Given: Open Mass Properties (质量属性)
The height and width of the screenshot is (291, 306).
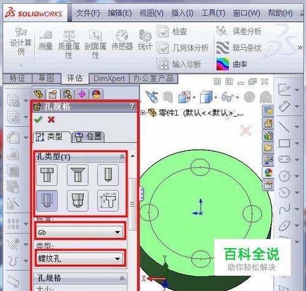Looking at the screenshot, I should coord(69,45).
